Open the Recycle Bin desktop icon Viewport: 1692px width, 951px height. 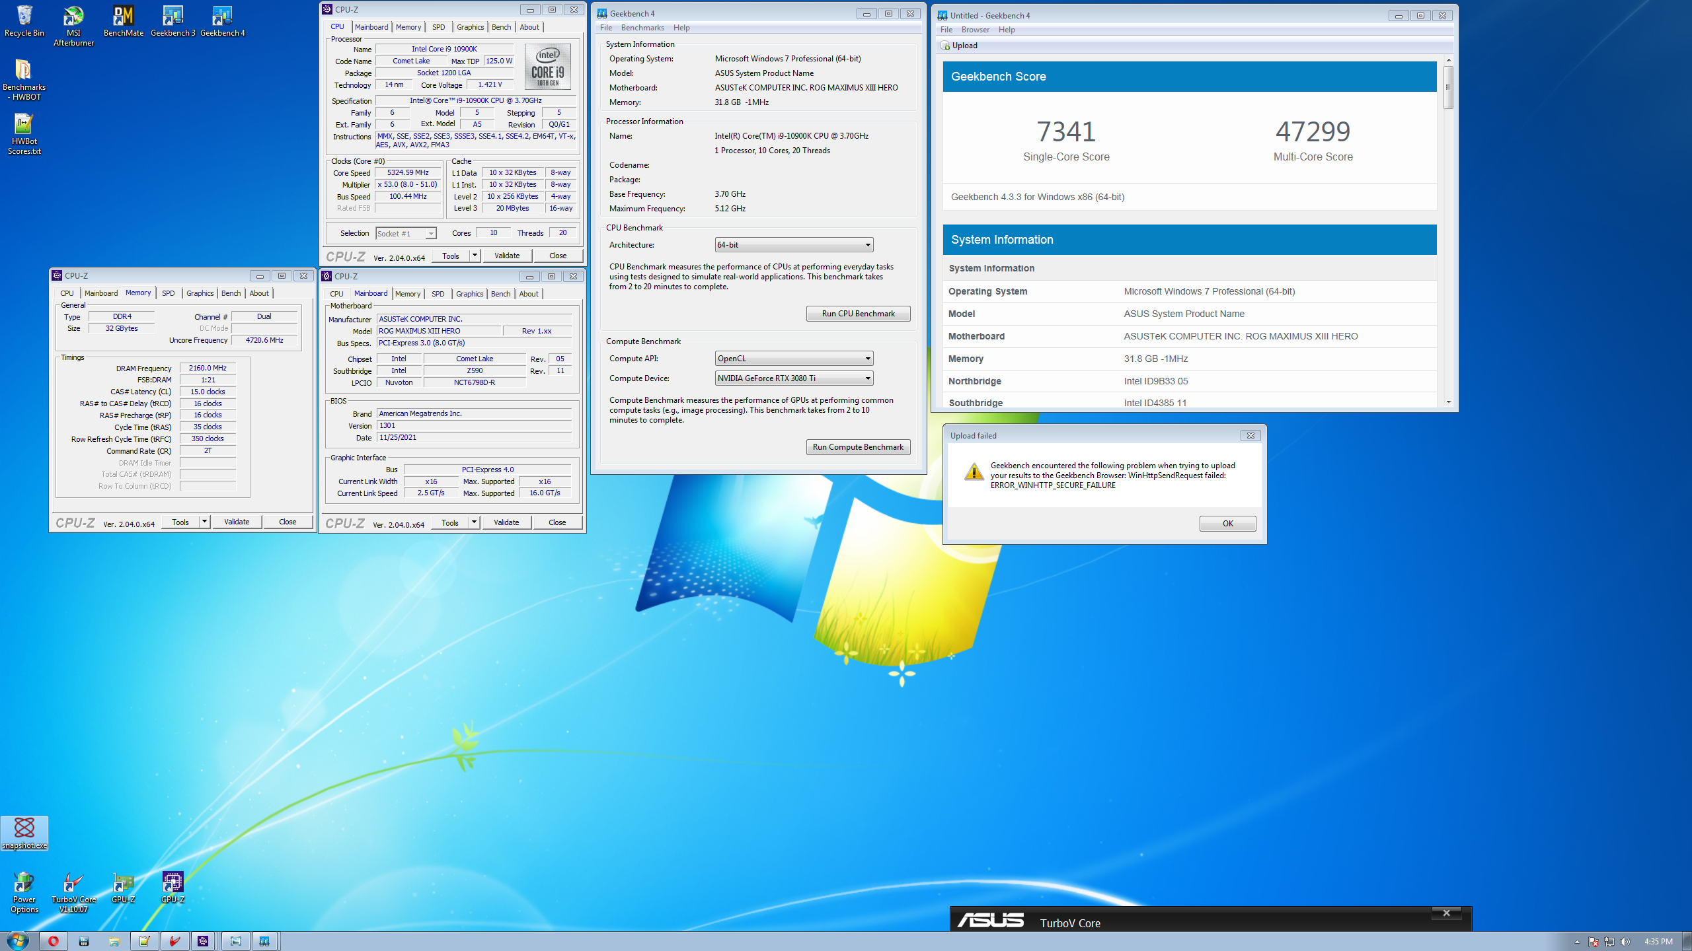24,21
